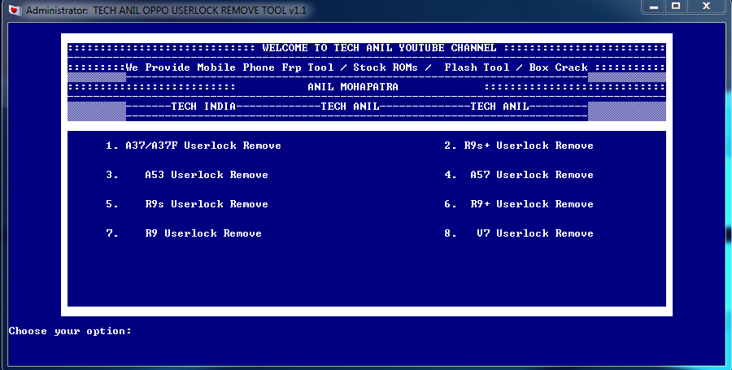Select option 3 'A53 Userlock Remove'

pos(187,175)
